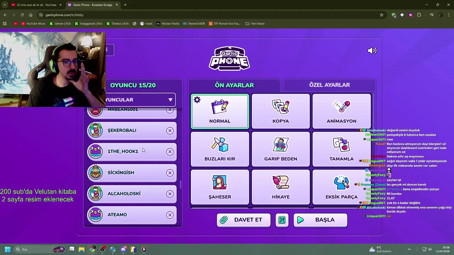
Task: Open a new browser tab
Action: pyautogui.click(x=125, y=5)
